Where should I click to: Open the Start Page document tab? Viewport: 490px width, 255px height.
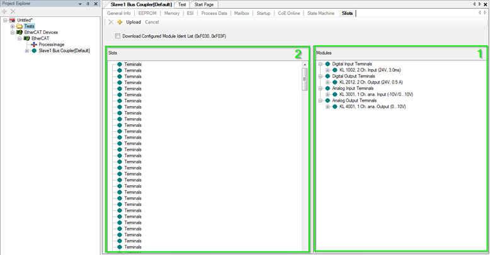(204, 4)
